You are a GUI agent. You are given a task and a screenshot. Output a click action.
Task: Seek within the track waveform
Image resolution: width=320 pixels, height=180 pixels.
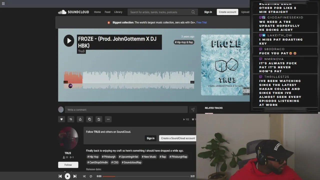coord(129,80)
